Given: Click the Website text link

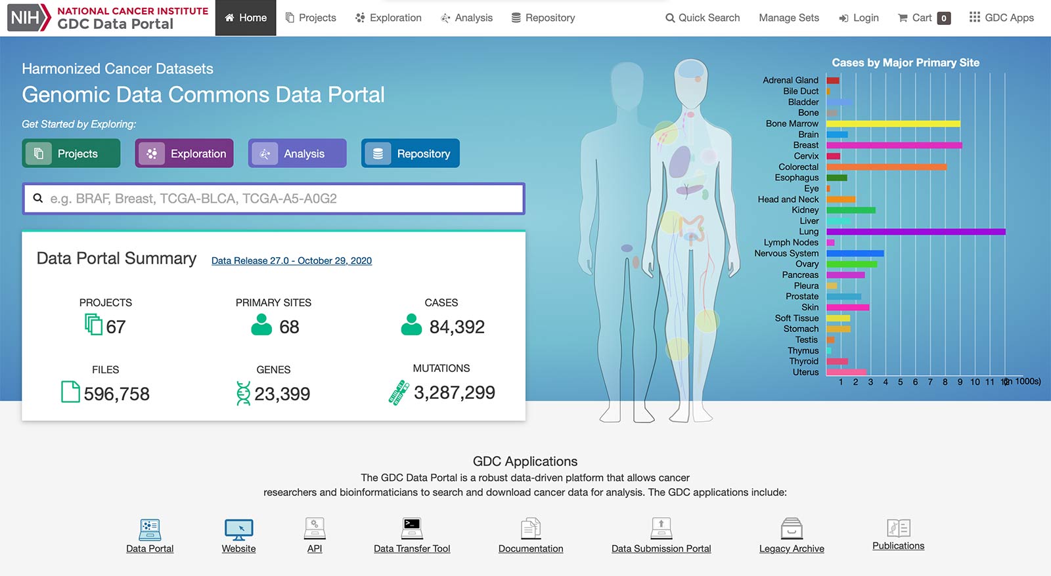Looking at the screenshot, I should coord(238,548).
